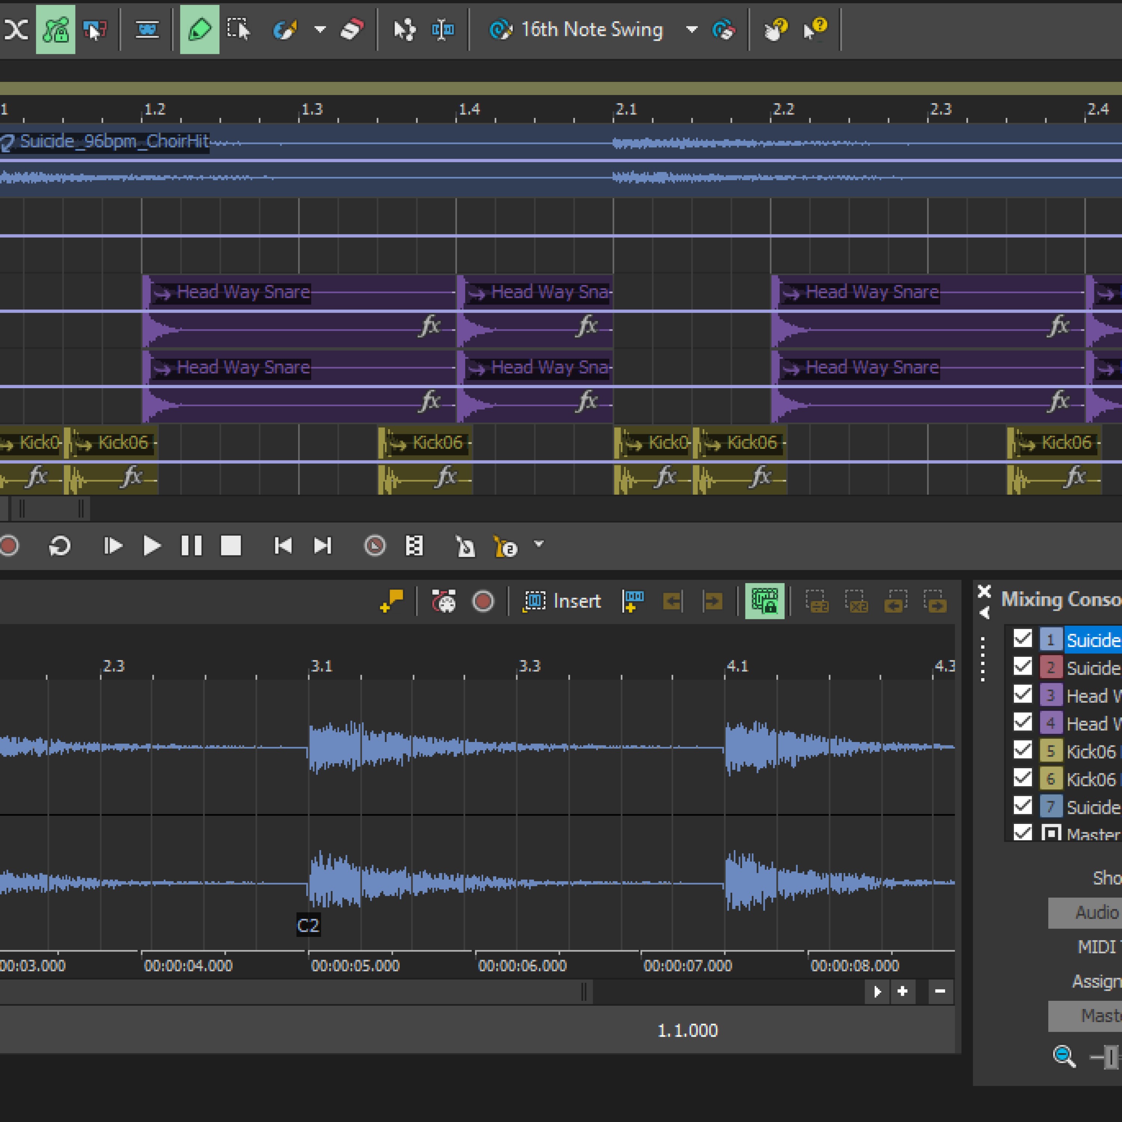Open the 16th Note Swing groove dropdown

[692, 29]
